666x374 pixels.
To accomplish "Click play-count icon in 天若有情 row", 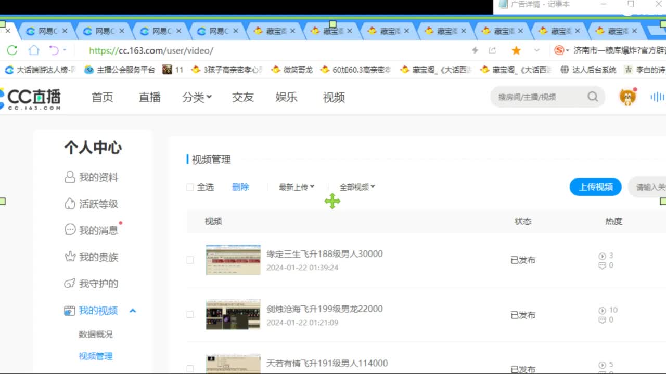I will pyautogui.click(x=603, y=365).
